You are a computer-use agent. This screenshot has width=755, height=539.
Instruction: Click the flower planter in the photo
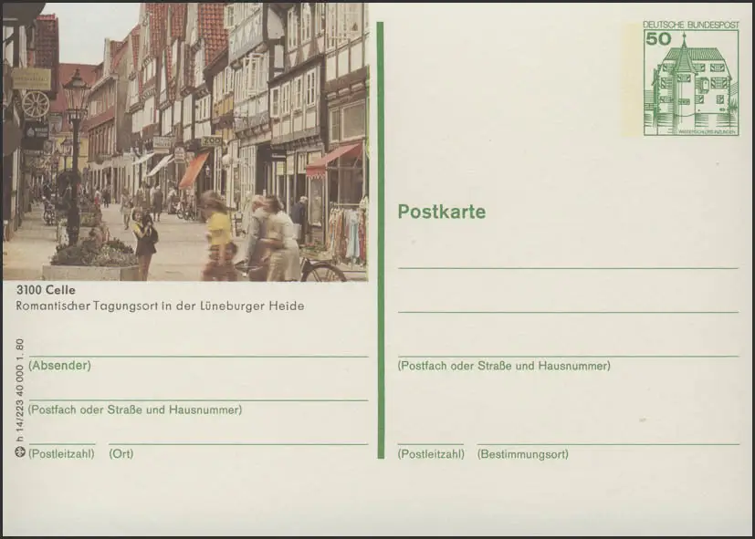tap(91, 260)
